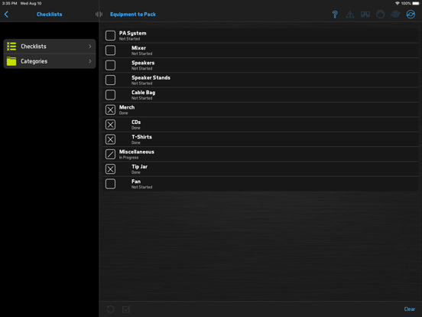
Task: Select the PA System item text
Action: [133, 33]
